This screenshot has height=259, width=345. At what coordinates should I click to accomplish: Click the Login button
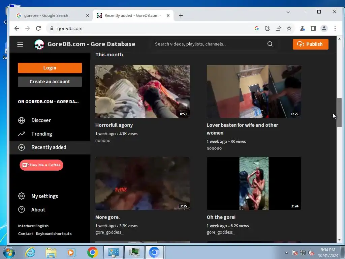point(50,68)
